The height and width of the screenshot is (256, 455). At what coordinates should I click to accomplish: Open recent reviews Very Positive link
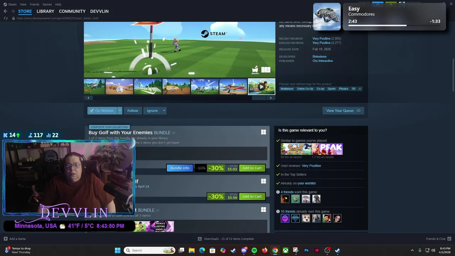tap(321, 38)
